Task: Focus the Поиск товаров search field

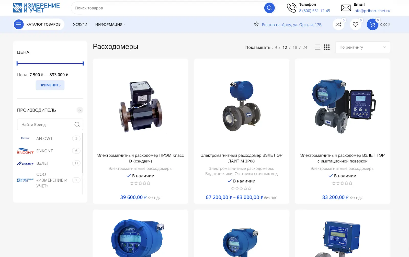Action: click(x=167, y=8)
